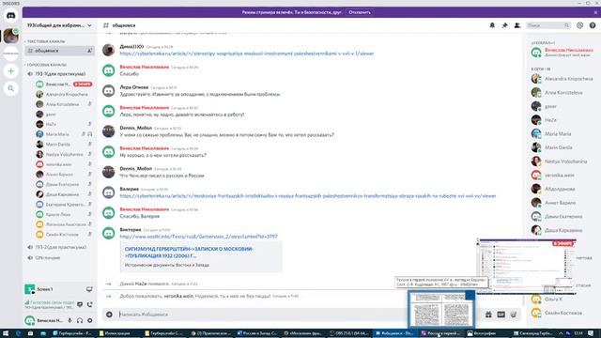Click the screen share monitor icon by Screen 1

89,289
